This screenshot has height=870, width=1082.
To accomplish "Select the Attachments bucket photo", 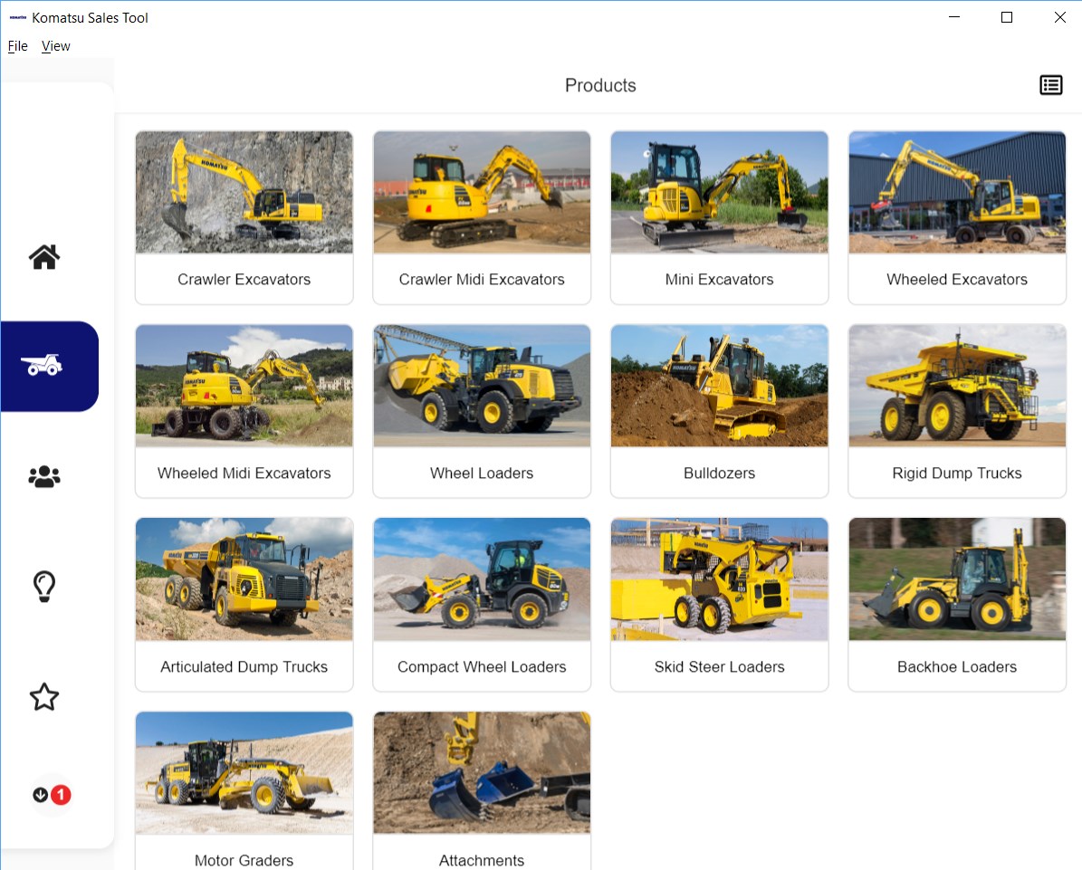I will click(x=482, y=773).
